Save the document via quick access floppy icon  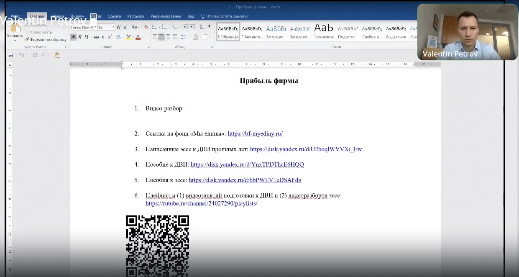click(11, 55)
